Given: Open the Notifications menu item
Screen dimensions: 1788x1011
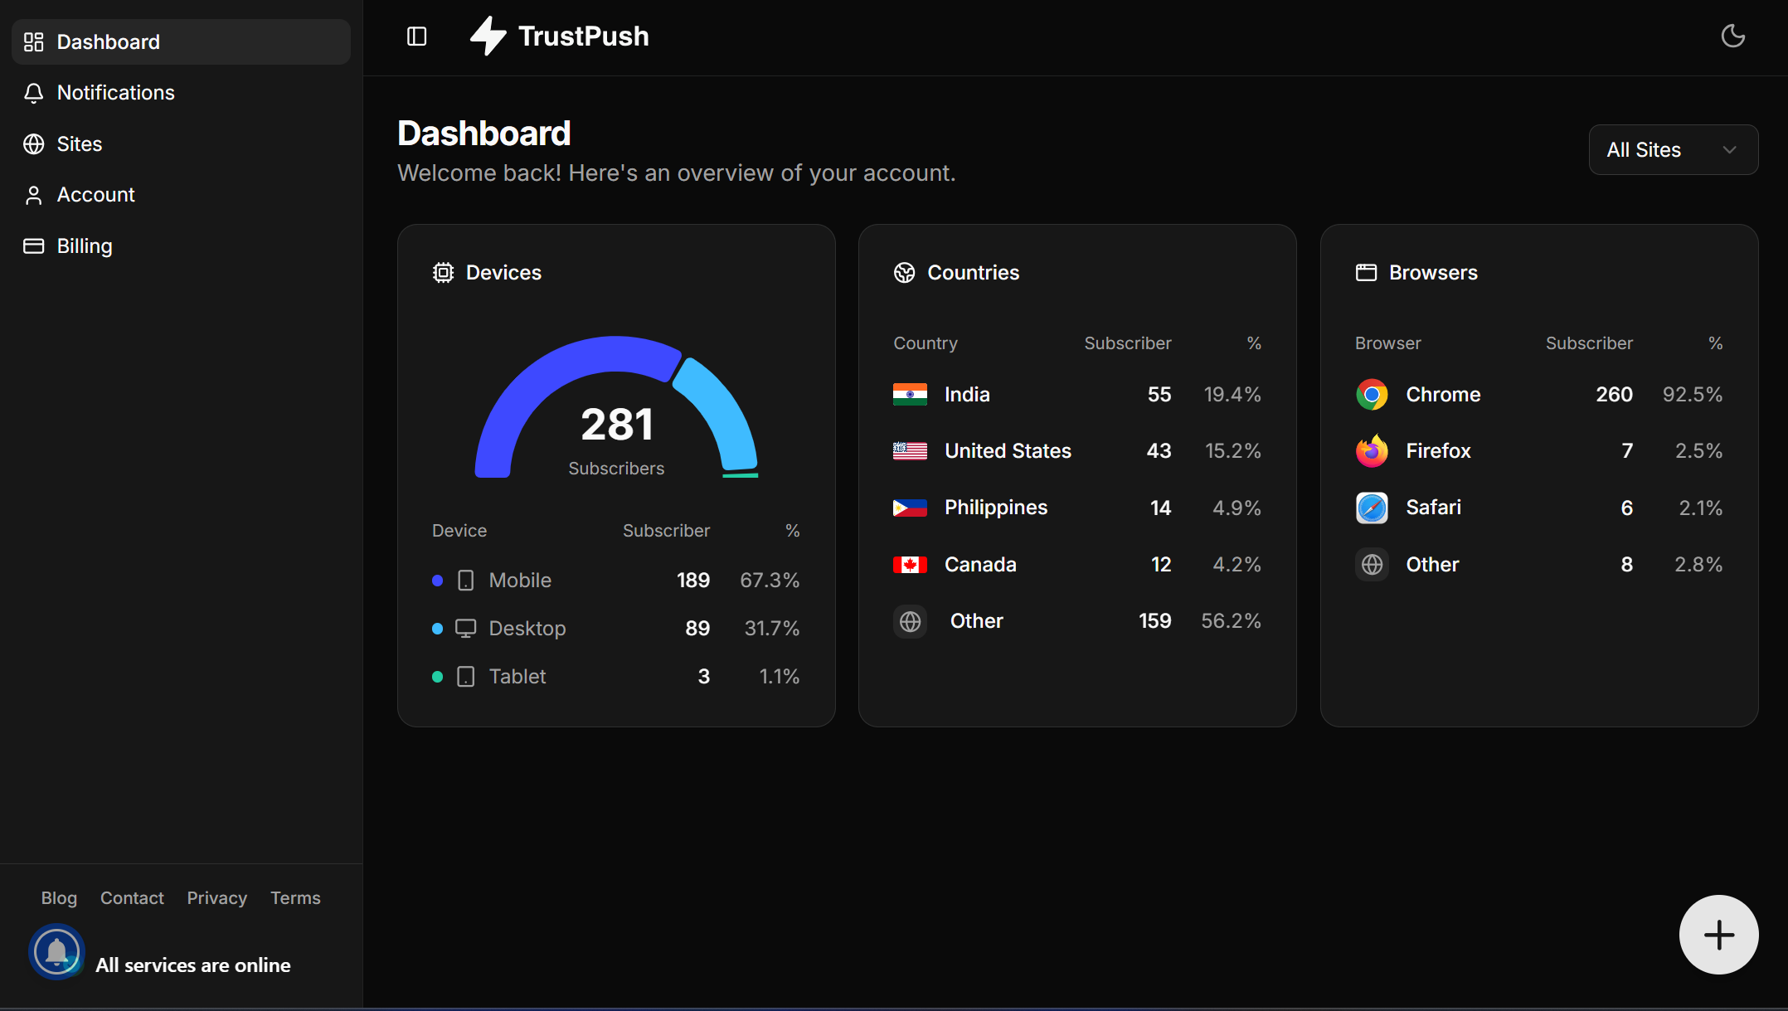Looking at the screenshot, I should point(115,93).
